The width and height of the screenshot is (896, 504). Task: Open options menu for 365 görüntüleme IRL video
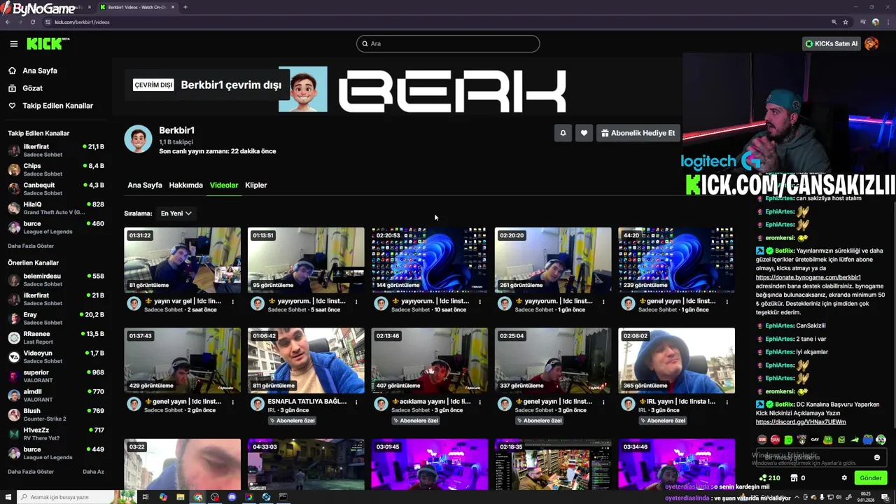[x=727, y=402]
